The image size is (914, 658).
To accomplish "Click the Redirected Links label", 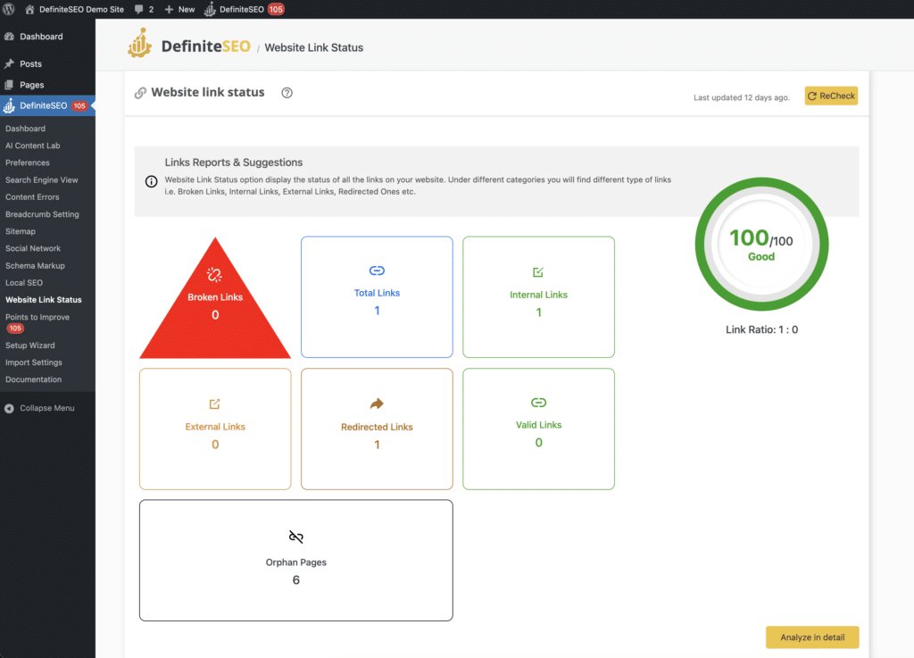I will [x=378, y=427].
